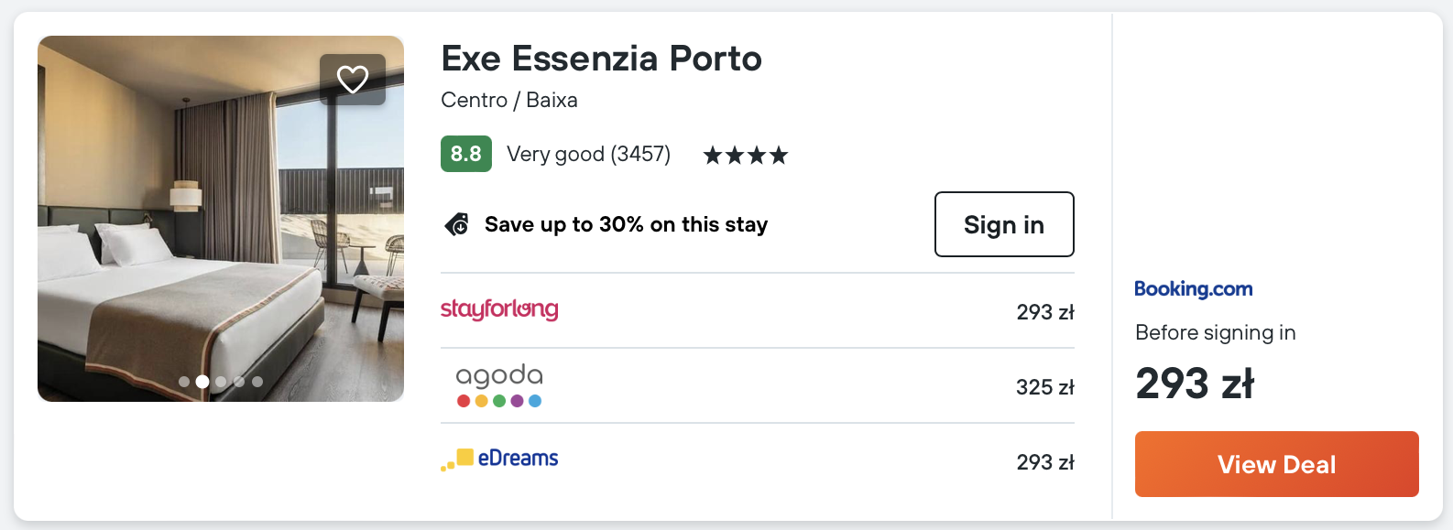1453x530 pixels.
Task: Save hotel with the heart icon
Action: (353, 80)
